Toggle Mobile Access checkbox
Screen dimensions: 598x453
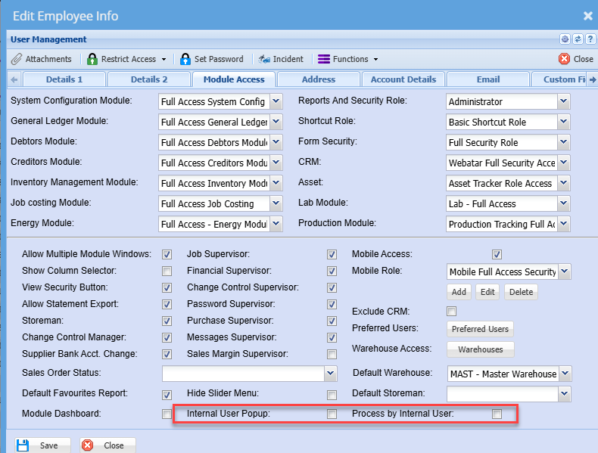point(497,254)
